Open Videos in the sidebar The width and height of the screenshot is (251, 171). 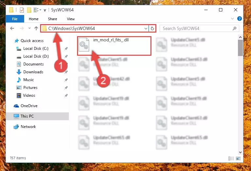(x=29, y=95)
